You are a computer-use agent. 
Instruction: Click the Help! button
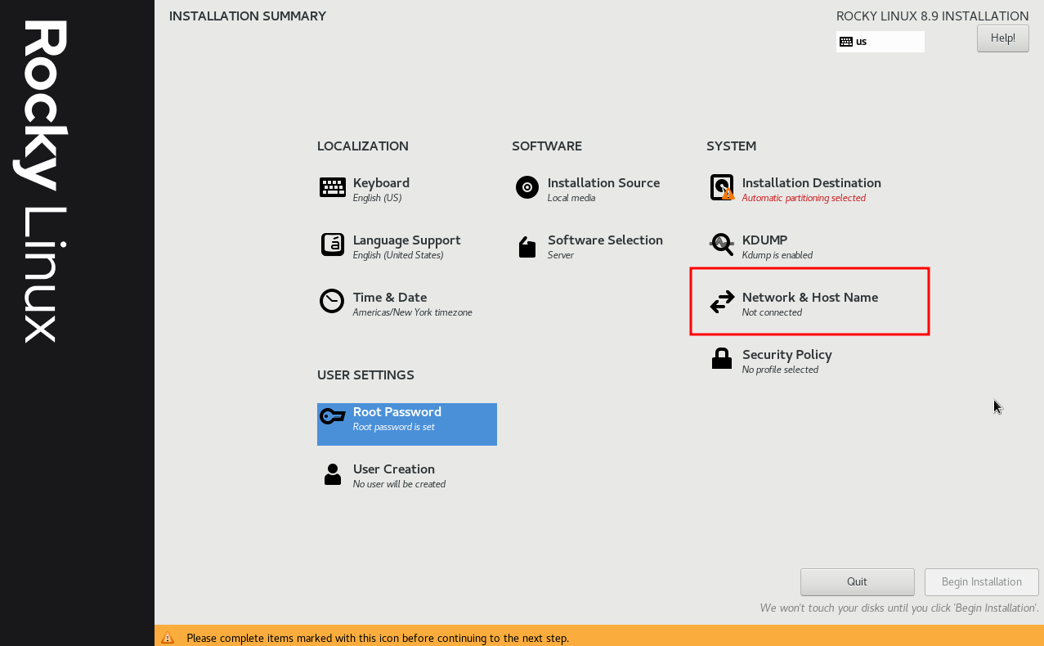point(1003,38)
